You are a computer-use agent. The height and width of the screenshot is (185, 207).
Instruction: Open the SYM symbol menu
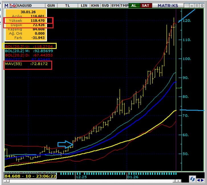pos(115,5)
